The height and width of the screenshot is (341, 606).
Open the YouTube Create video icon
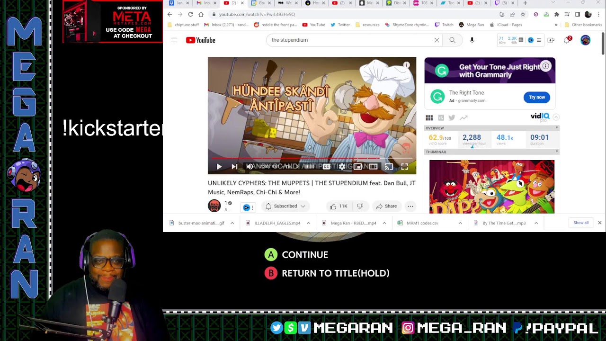(x=551, y=40)
